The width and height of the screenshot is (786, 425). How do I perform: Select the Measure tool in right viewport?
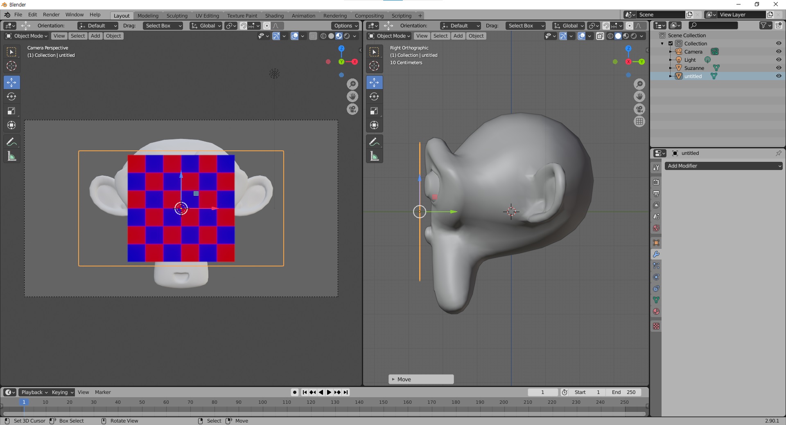(374, 156)
